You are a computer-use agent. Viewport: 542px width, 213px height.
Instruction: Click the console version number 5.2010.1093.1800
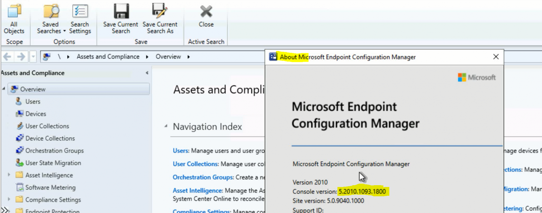click(x=362, y=192)
